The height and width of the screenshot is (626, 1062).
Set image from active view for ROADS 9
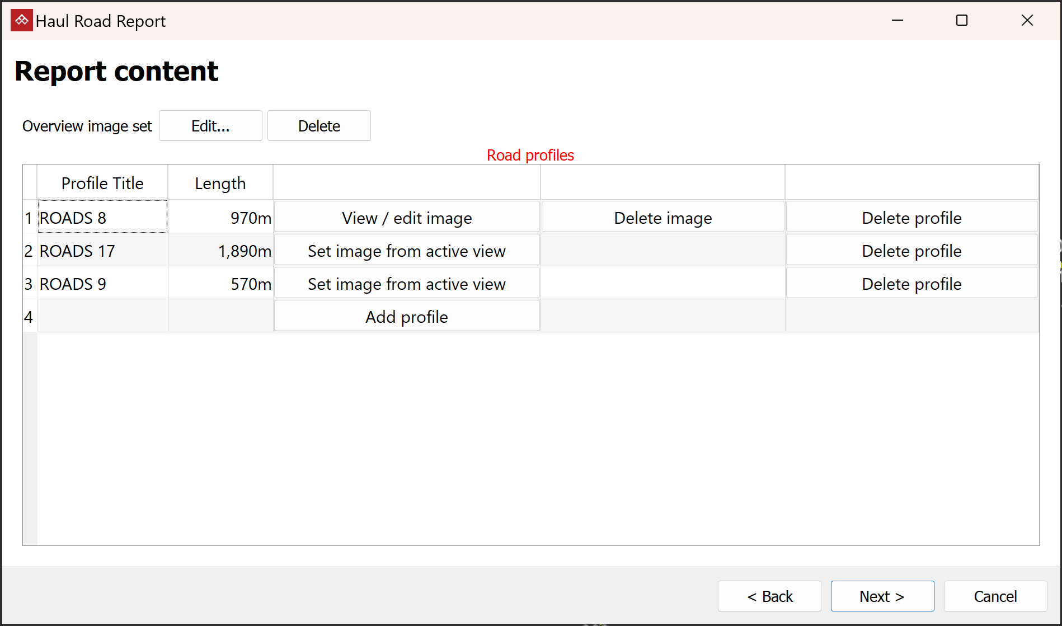tap(407, 284)
